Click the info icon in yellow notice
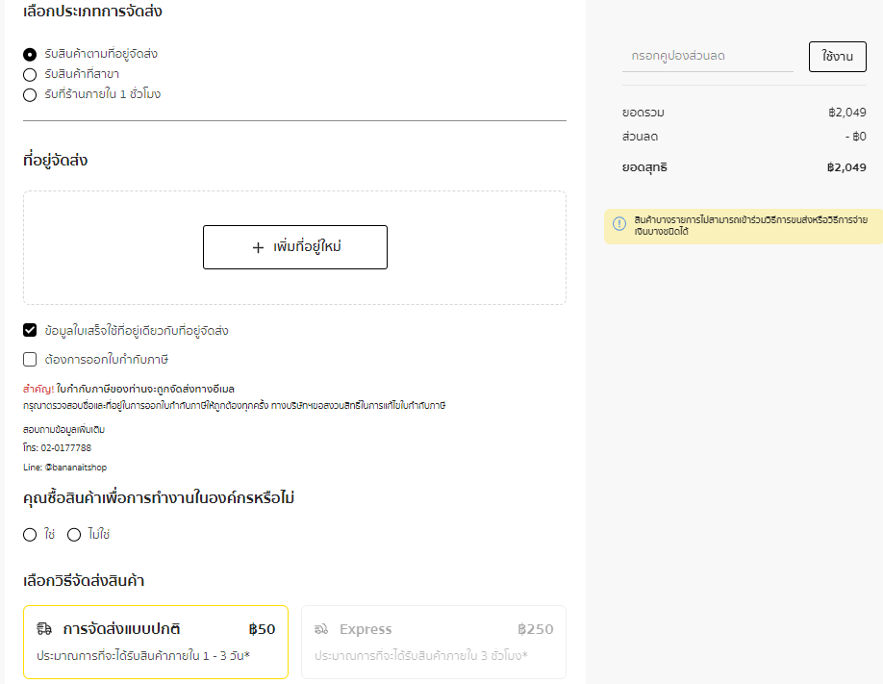The image size is (883, 684). tap(619, 223)
